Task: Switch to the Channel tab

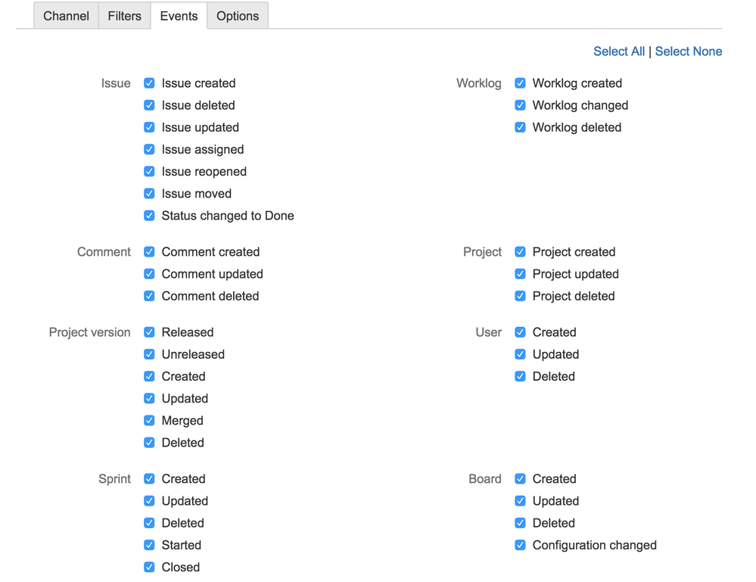Action: coord(66,15)
